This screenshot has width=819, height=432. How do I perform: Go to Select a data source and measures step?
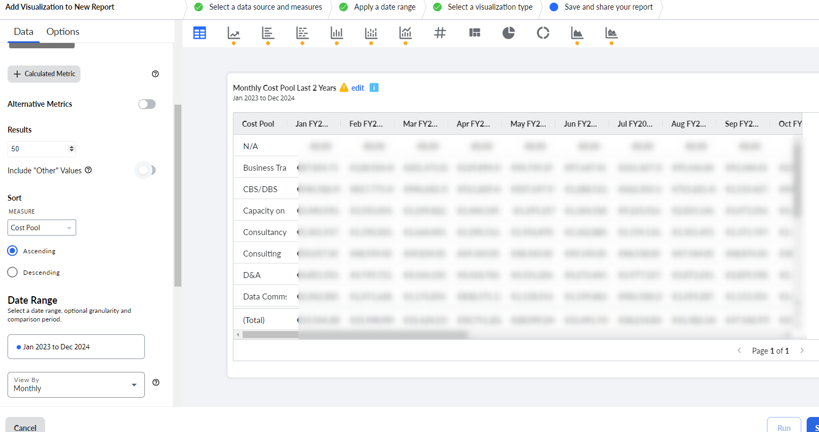click(x=259, y=7)
